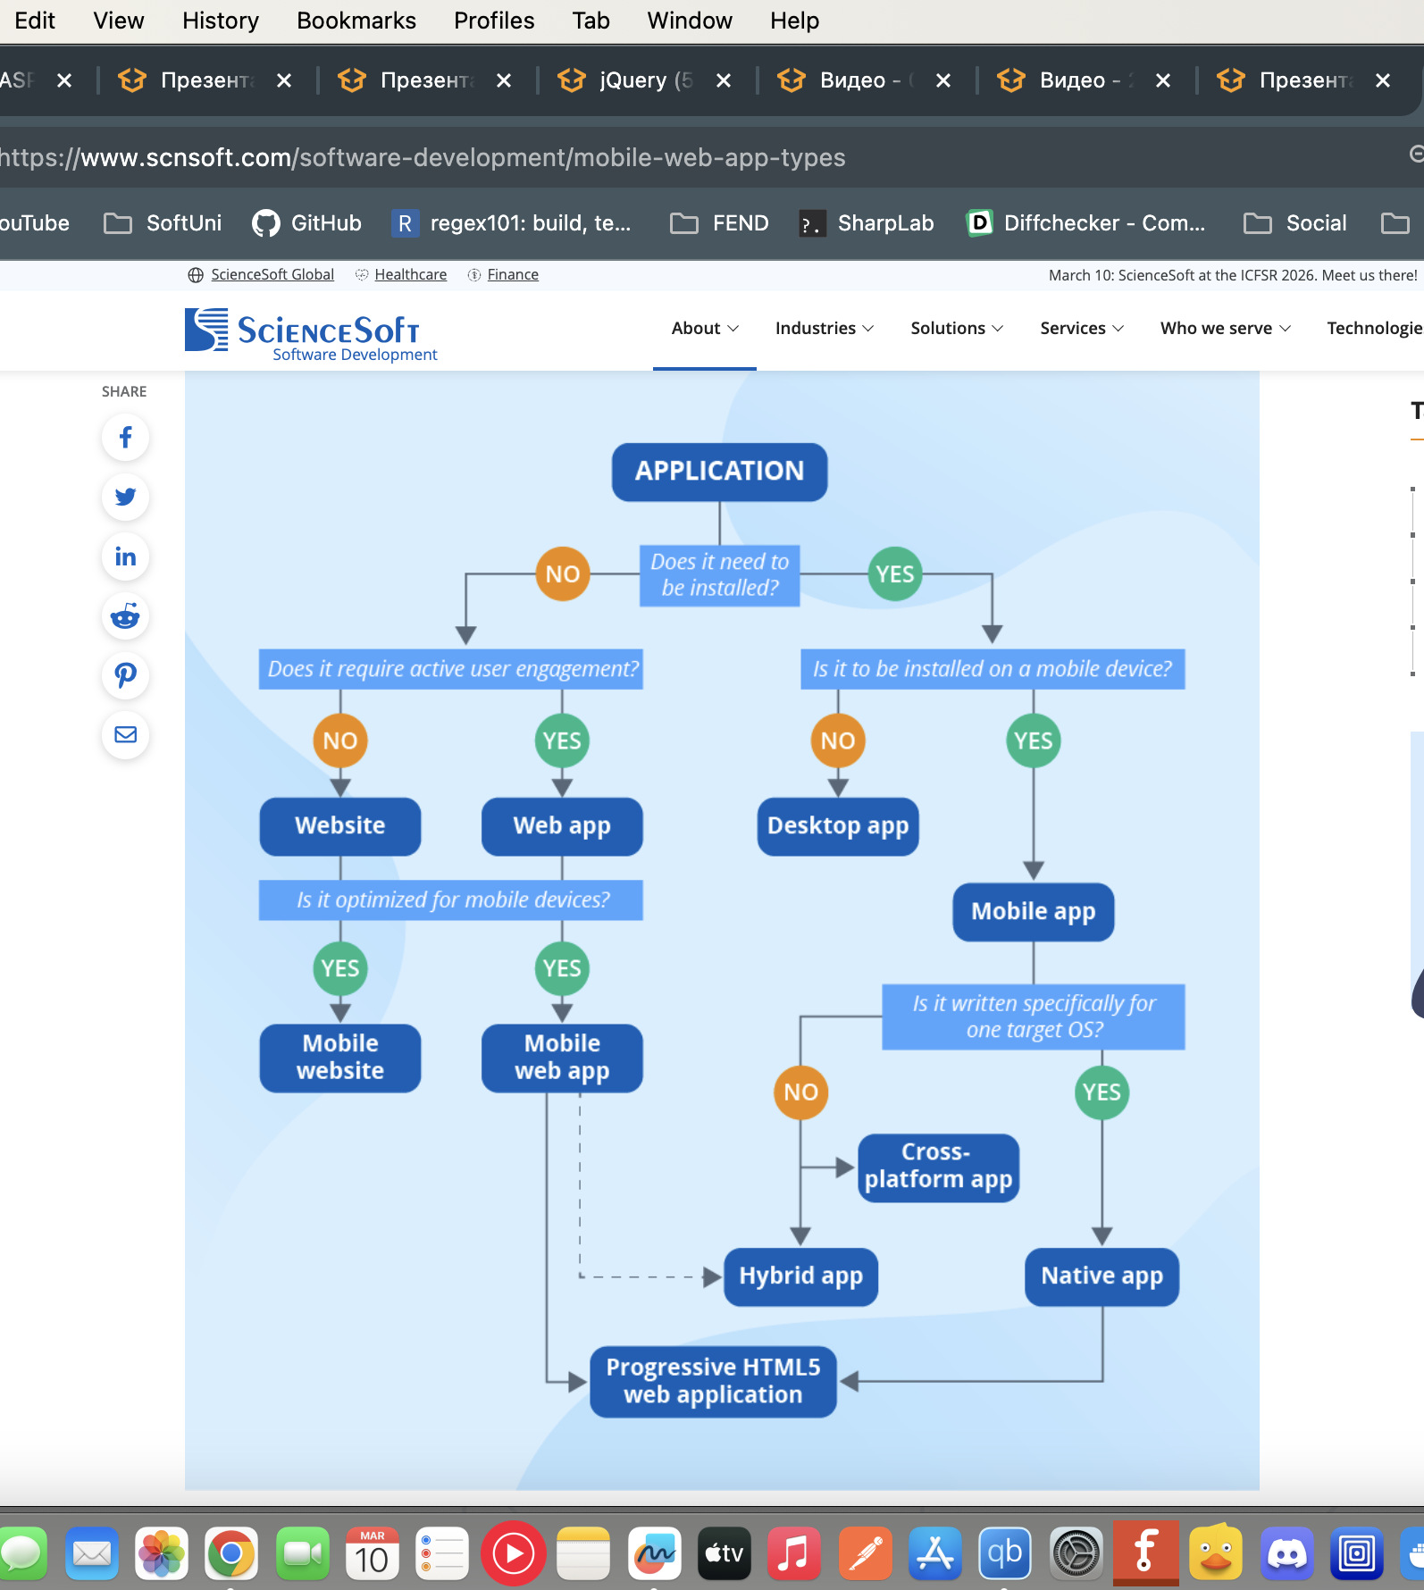This screenshot has width=1424, height=1590.
Task: Open the GitHub bookmark
Action: point(306,223)
